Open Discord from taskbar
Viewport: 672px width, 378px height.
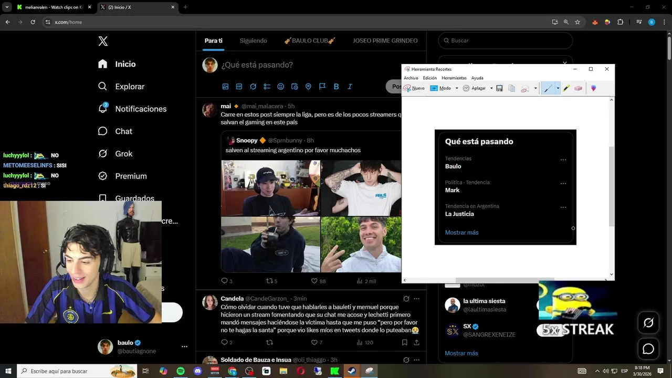pos(198,371)
